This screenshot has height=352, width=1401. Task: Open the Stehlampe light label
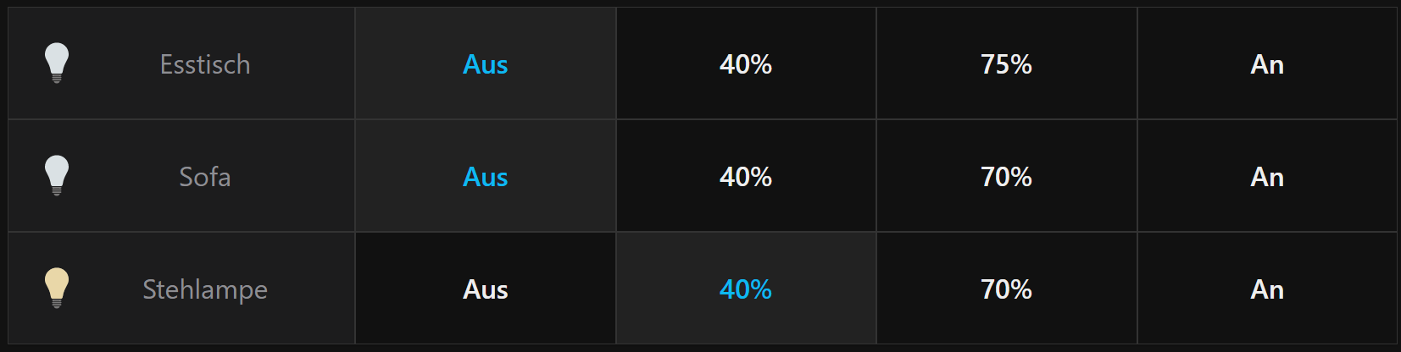pyautogui.click(x=205, y=289)
